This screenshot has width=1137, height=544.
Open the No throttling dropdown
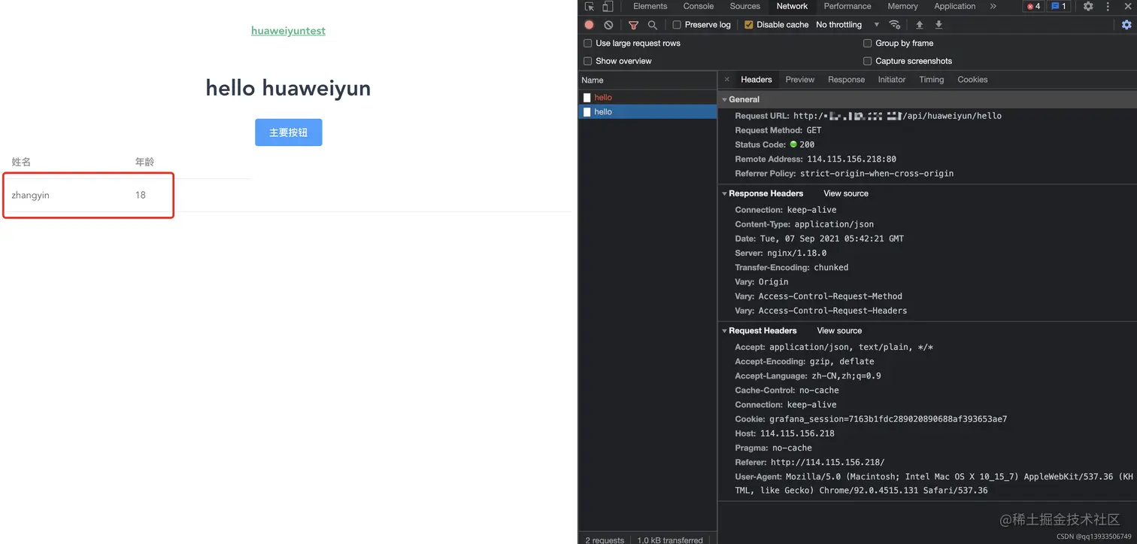847,25
